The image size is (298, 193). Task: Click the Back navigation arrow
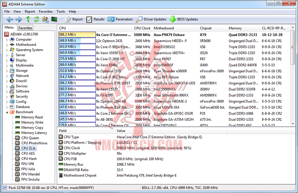(10, 19)
